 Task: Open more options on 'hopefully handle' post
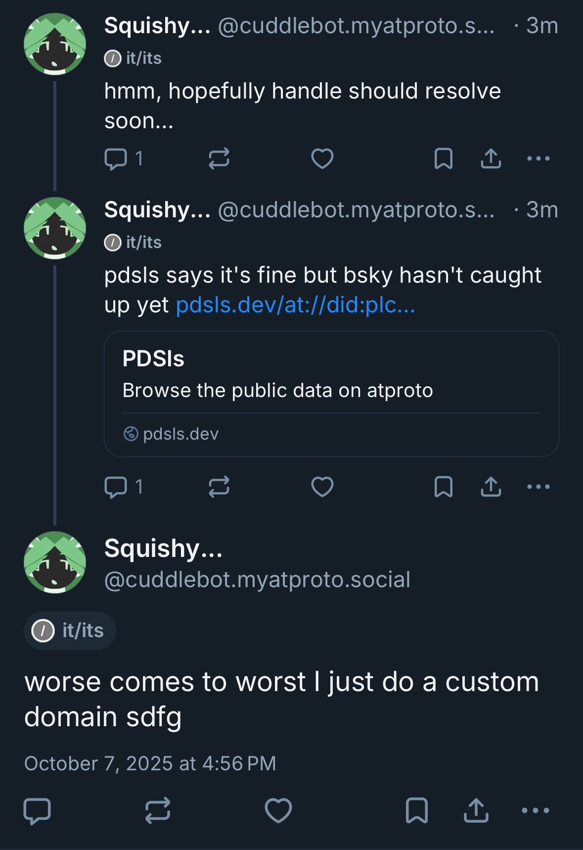[x=538, y=159]
